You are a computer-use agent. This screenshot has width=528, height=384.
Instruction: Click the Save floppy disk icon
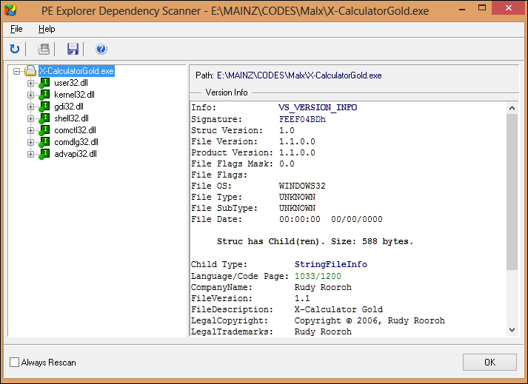point(73,49)
